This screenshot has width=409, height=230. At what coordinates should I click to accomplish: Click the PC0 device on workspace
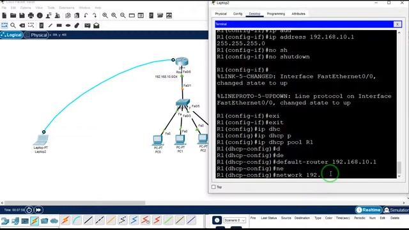158,141
